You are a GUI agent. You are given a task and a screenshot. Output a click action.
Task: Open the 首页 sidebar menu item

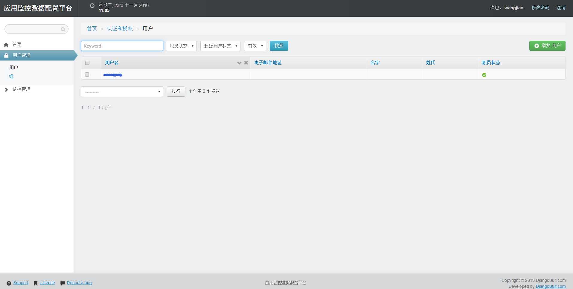click(x=17, y=45)
